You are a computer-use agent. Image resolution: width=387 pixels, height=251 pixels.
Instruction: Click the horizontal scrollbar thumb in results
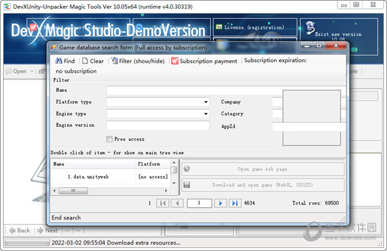[x=74, y=191]
